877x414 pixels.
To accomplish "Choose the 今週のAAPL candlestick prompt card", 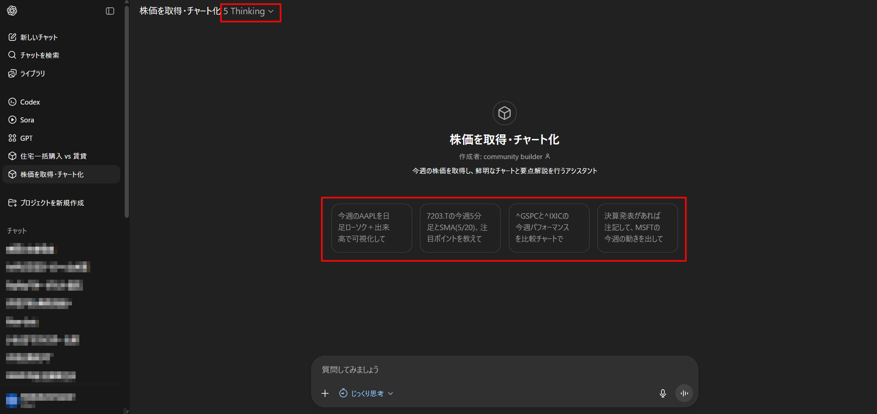I will pos(371,228).
